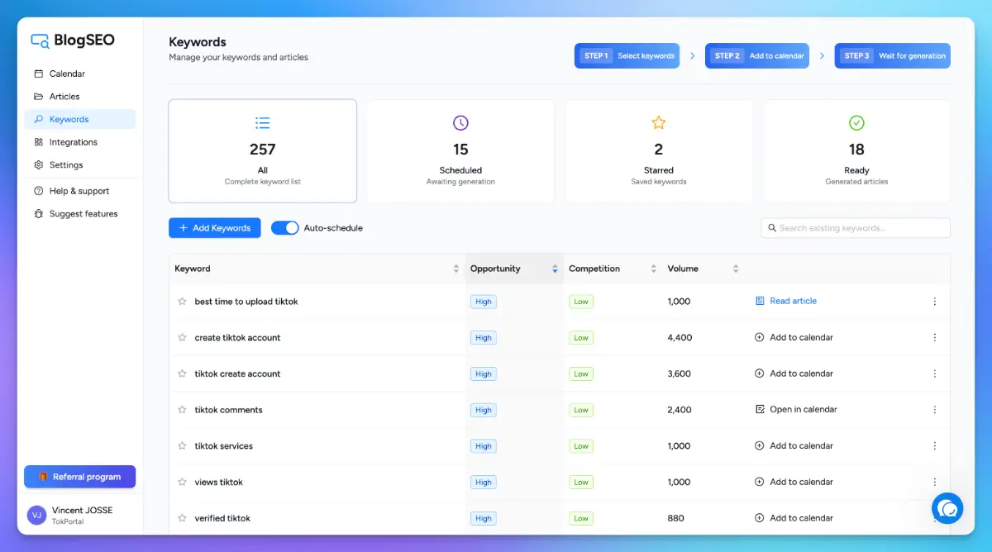Star the create tiktok account keyword
992x552 pixels.
click(182, 337)
